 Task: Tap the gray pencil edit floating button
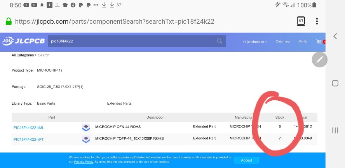tap(320, 59)
